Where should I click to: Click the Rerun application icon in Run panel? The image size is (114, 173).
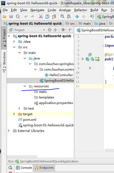10,168
